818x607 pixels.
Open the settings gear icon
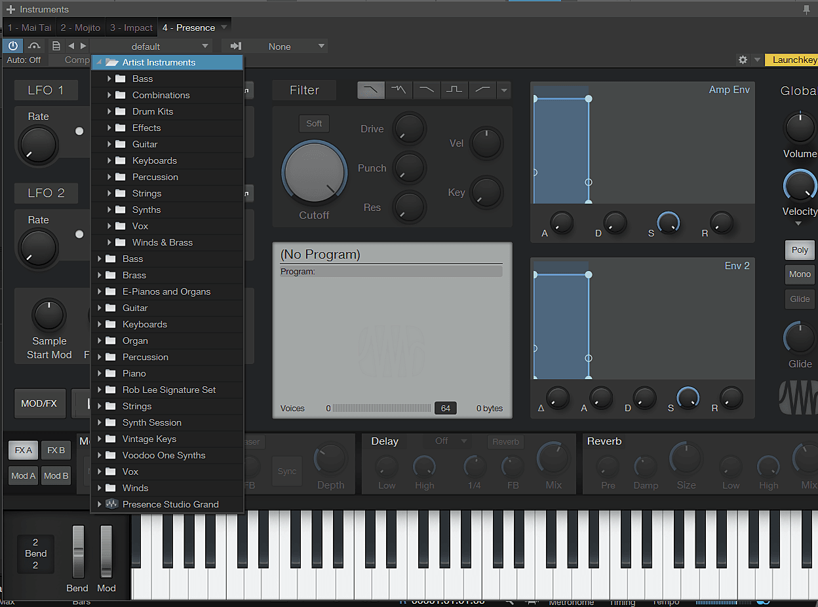[743, 60]
